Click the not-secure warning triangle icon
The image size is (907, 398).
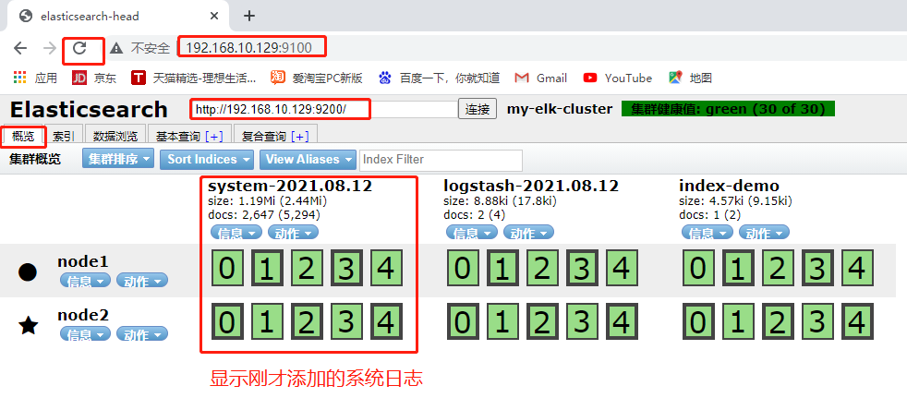click(117, 48)
